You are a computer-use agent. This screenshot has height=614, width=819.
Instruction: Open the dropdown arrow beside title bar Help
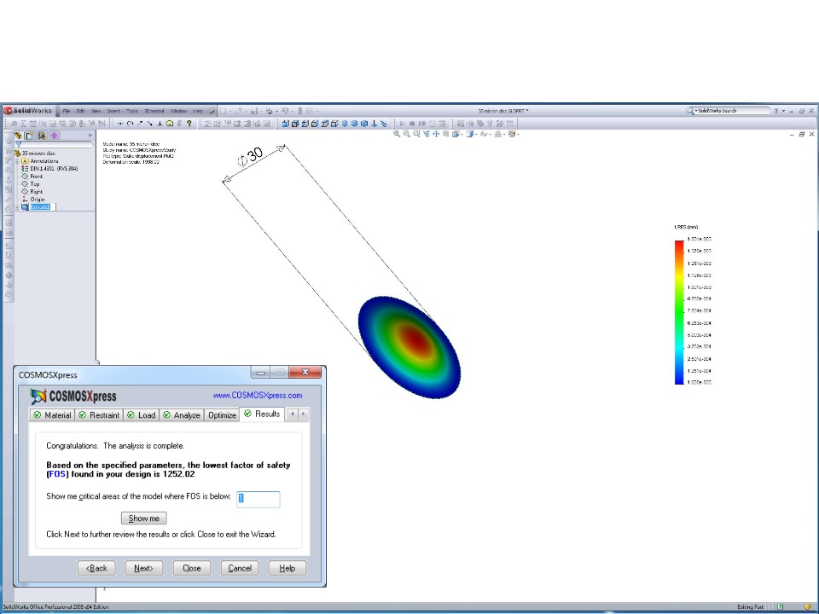(x=783, y=111)
